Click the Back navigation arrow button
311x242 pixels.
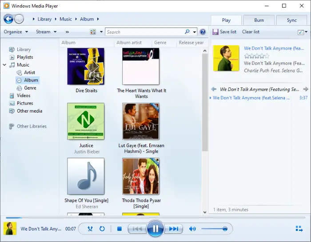pyautogui.click(x=8, y=19)
